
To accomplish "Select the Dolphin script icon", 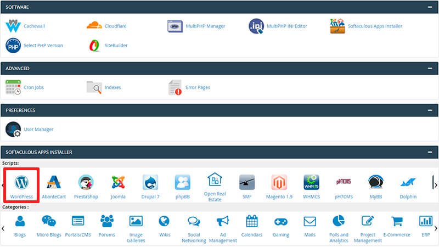I will point(408,182).
